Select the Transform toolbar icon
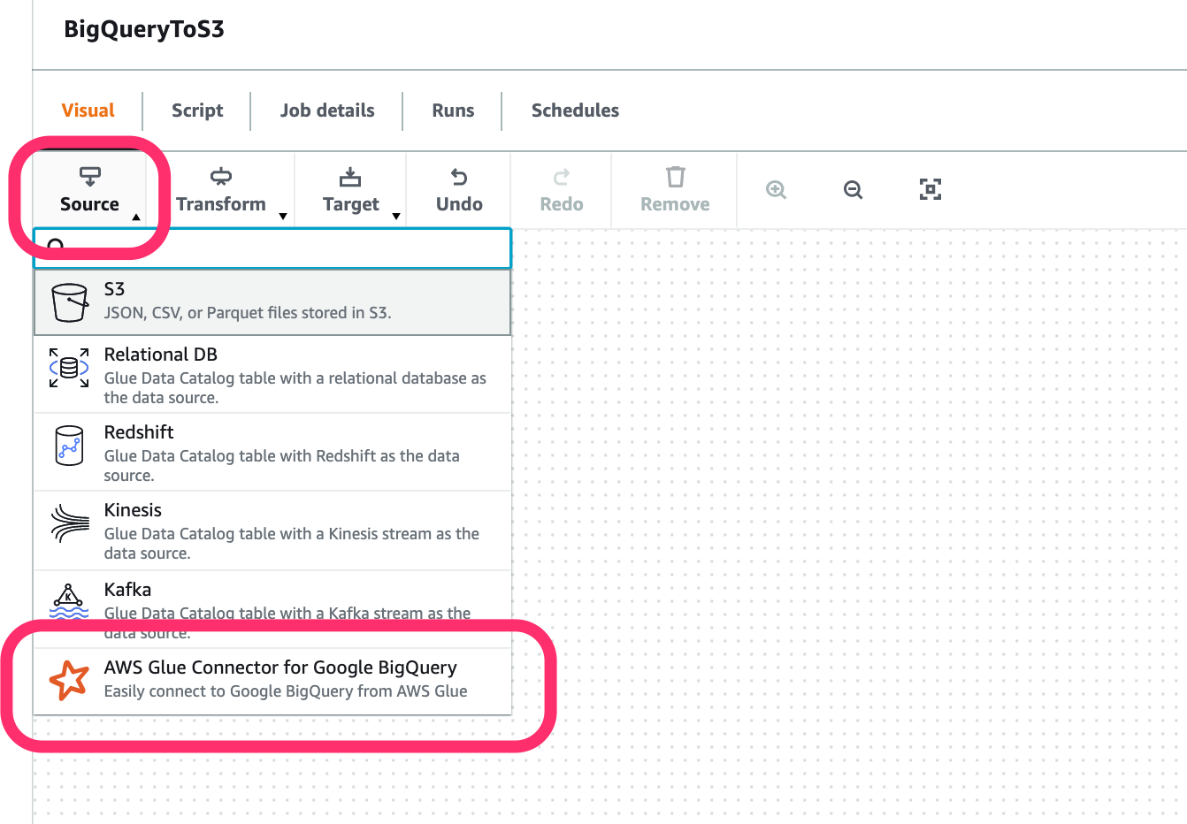This screenshot has height=824, width=1187. tap(220, 176)
